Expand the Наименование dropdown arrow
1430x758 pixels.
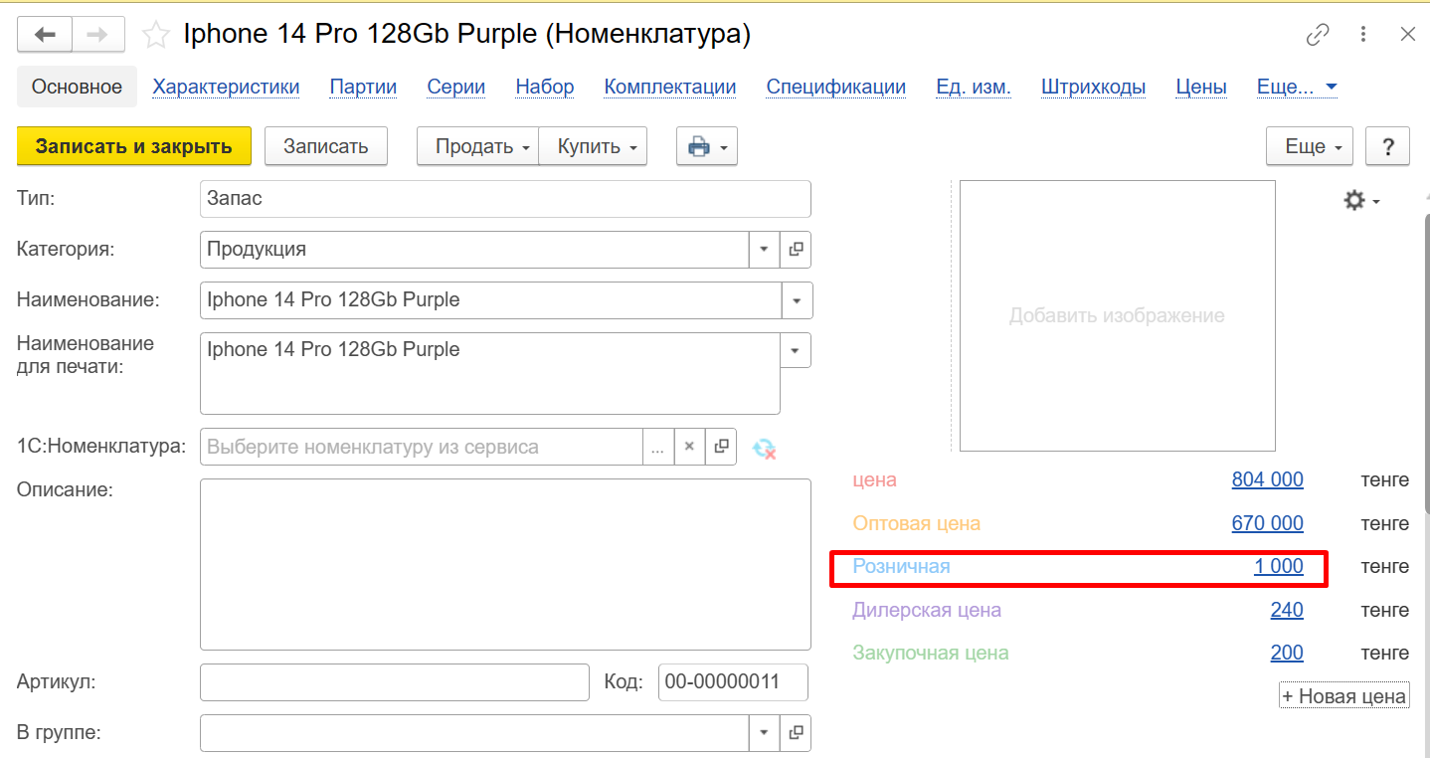[797, 300]
